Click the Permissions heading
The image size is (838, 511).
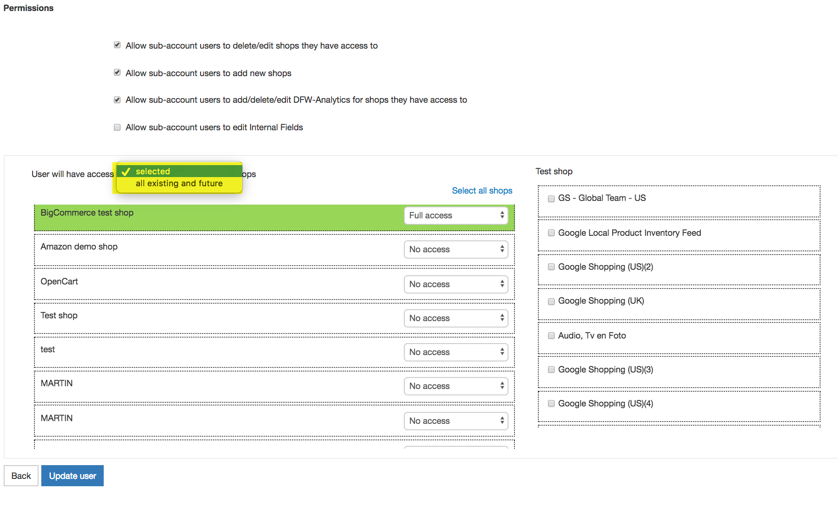[x=28, y=8]
